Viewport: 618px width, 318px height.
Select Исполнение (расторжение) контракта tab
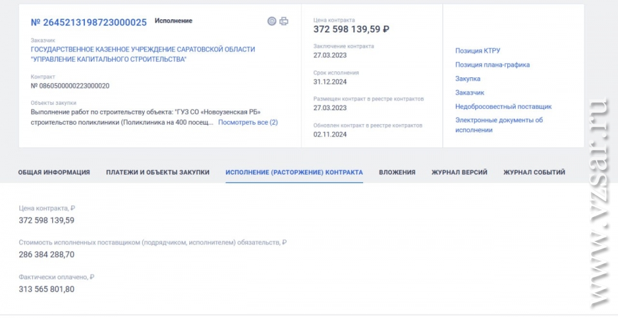pyautogui.click(x=294, y=173)
